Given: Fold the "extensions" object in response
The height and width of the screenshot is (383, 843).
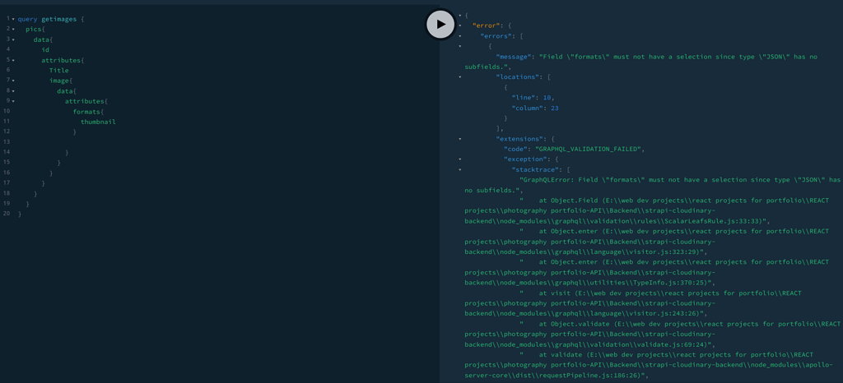Looking at the screenshot, I should (460, 139).
